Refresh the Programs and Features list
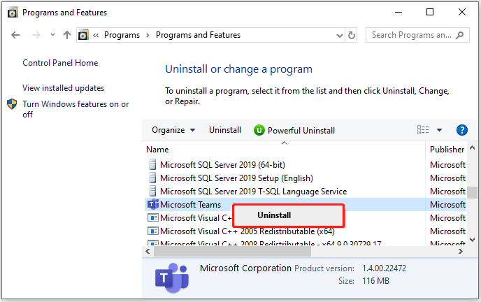 tap(352, 35)
